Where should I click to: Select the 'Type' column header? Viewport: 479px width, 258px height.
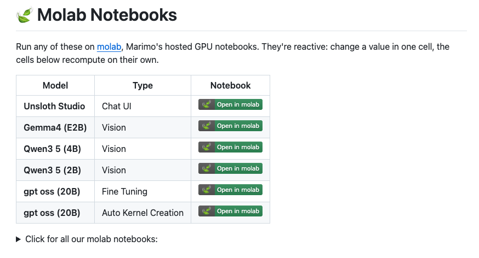(x=142, y=86)
